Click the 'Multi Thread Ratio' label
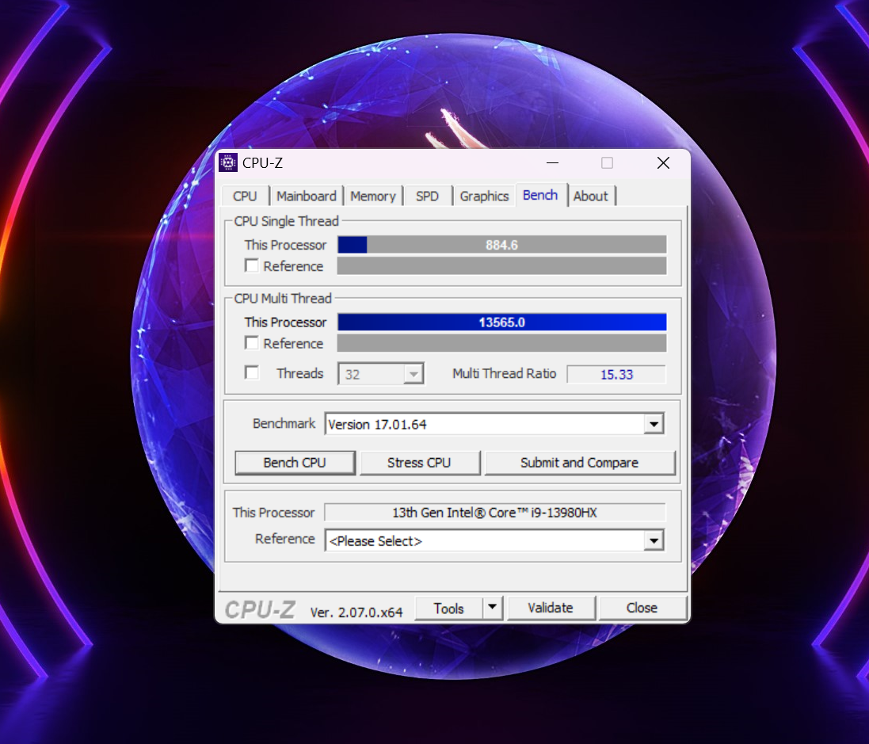The width and height of the screenshot is (869, 744). click(505, 374)
